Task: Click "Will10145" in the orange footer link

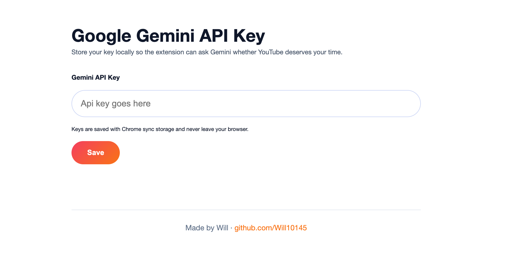Action: point(290,228)
